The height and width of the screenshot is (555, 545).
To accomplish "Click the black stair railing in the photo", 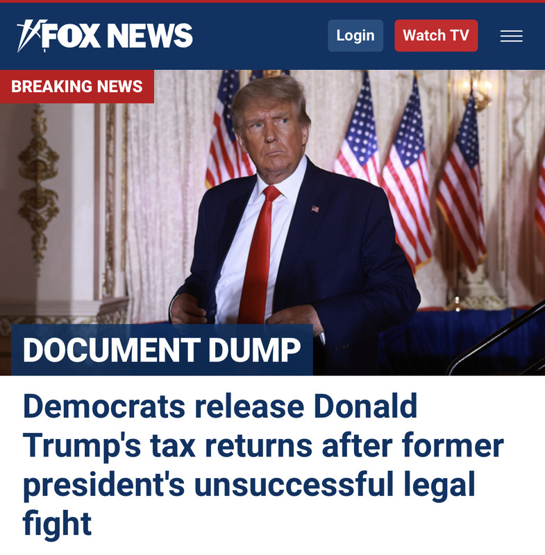I will point(496,340).
